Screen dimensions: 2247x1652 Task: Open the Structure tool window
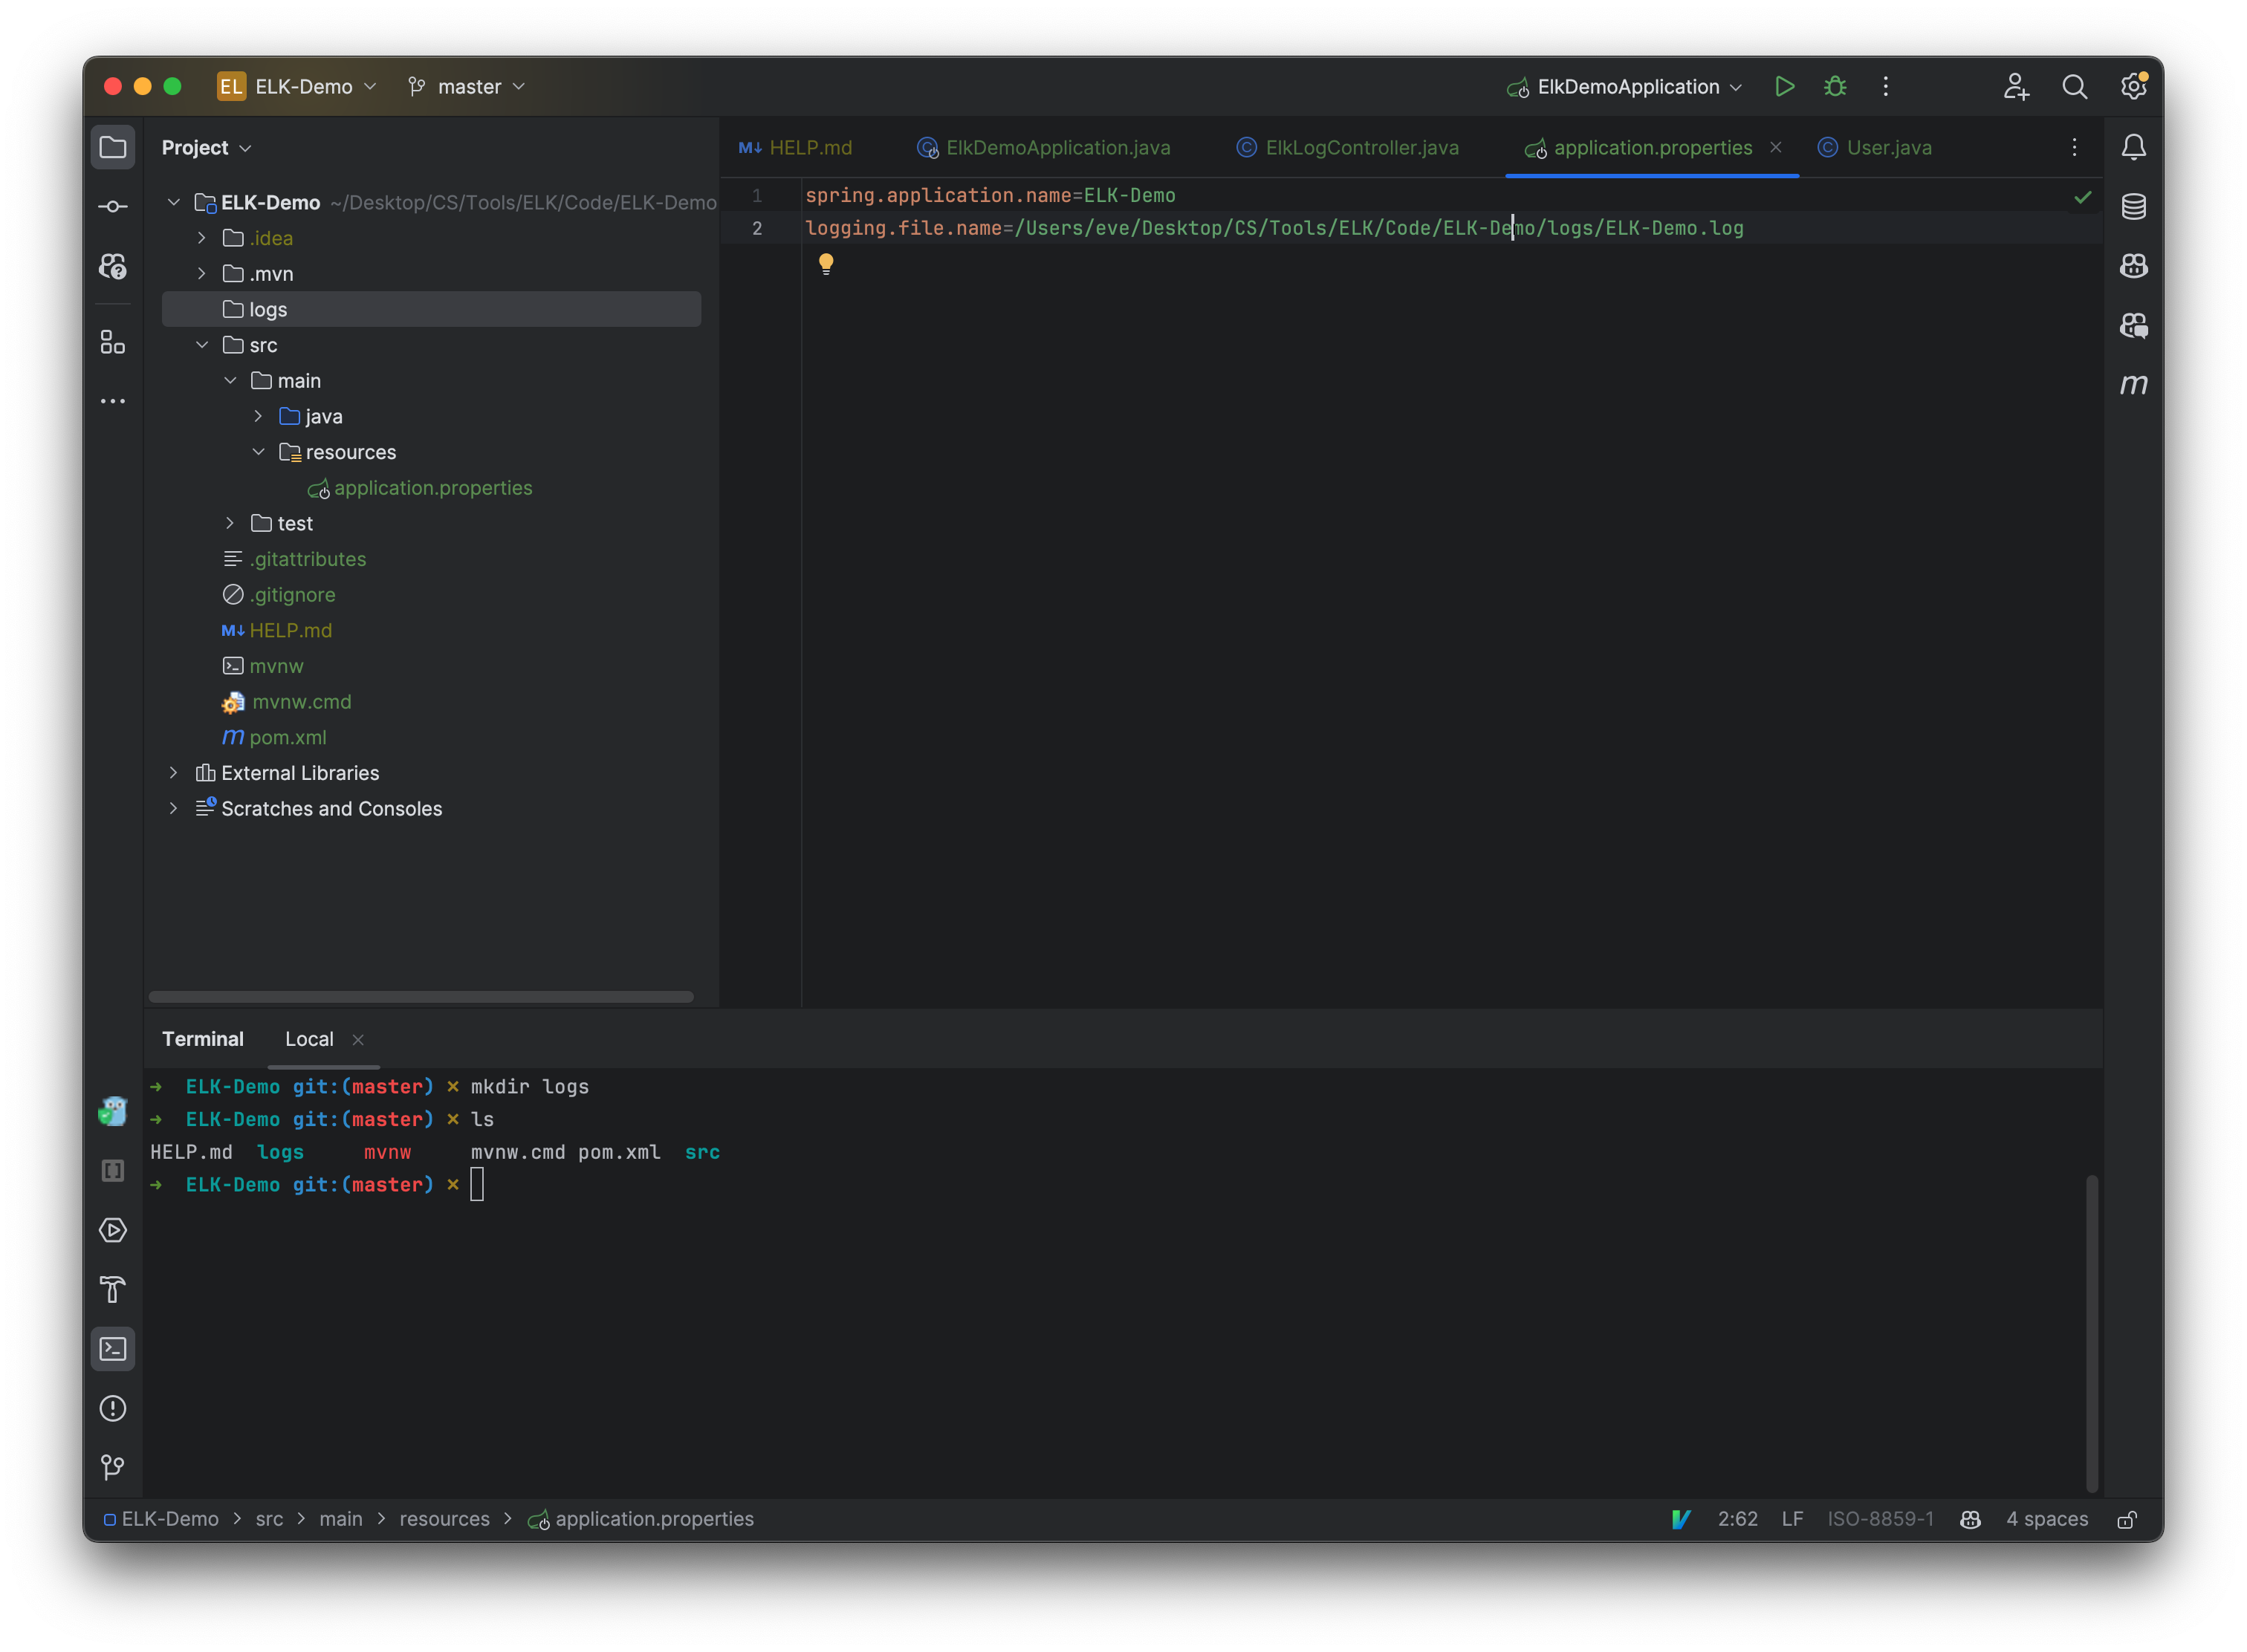tap(112, 342)
